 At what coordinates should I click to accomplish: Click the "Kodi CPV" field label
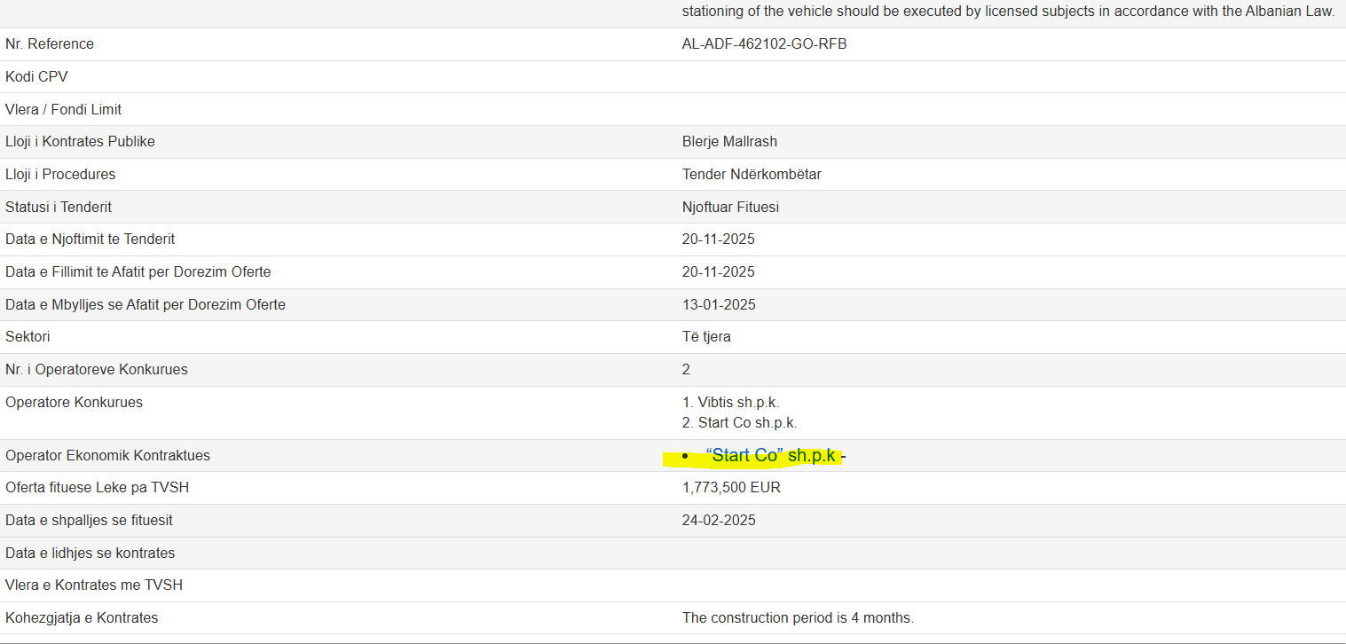(x=36, y=77)
